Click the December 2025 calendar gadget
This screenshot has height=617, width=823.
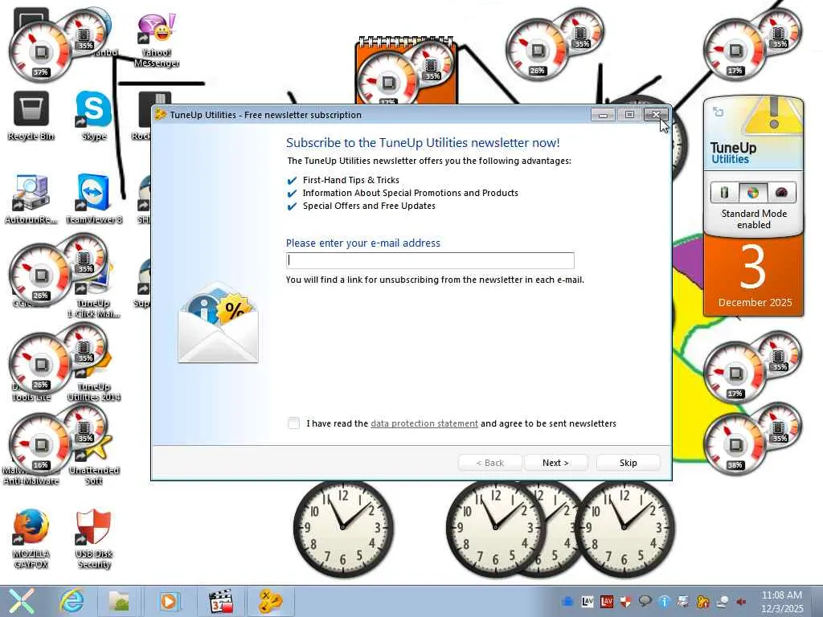click(x=754, y=276)
